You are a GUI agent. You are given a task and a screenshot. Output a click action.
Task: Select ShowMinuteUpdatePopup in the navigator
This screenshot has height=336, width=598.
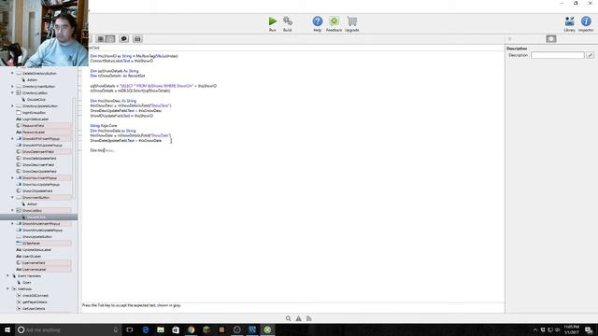tap(42, 231)
